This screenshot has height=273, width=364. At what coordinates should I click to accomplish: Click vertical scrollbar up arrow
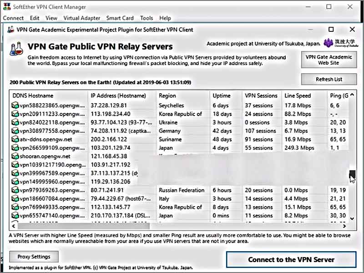tap(352, 95)
